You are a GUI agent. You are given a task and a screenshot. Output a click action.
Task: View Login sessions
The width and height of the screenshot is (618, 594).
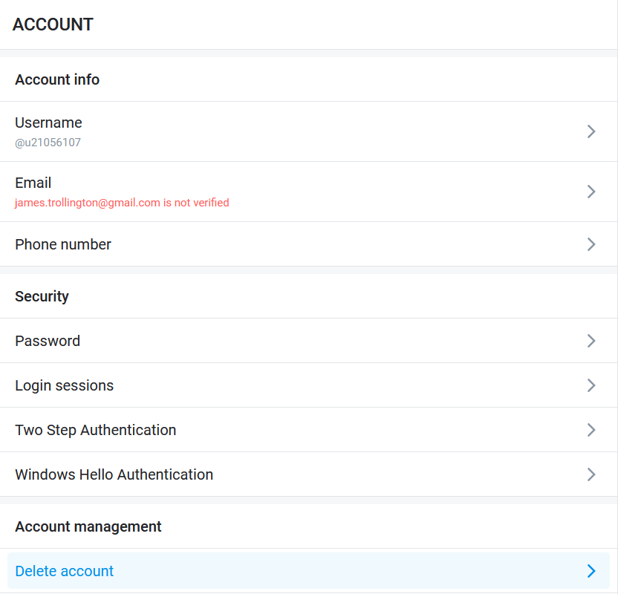(x=65, y=385)
